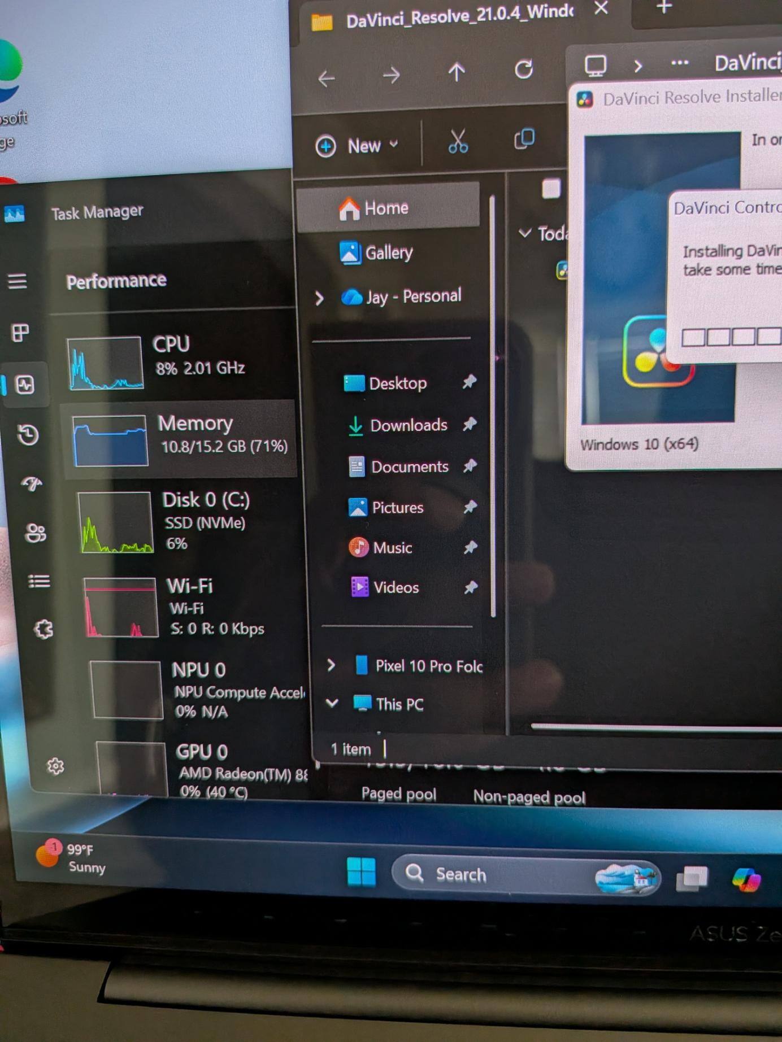Open the Pictures folder in navigation pane

tap(386, 507)
